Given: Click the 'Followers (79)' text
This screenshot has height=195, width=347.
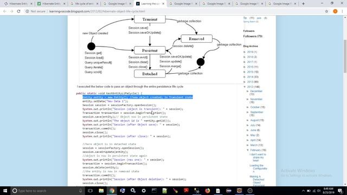Looking at the screenshot, I should click(x=253, y=36).
